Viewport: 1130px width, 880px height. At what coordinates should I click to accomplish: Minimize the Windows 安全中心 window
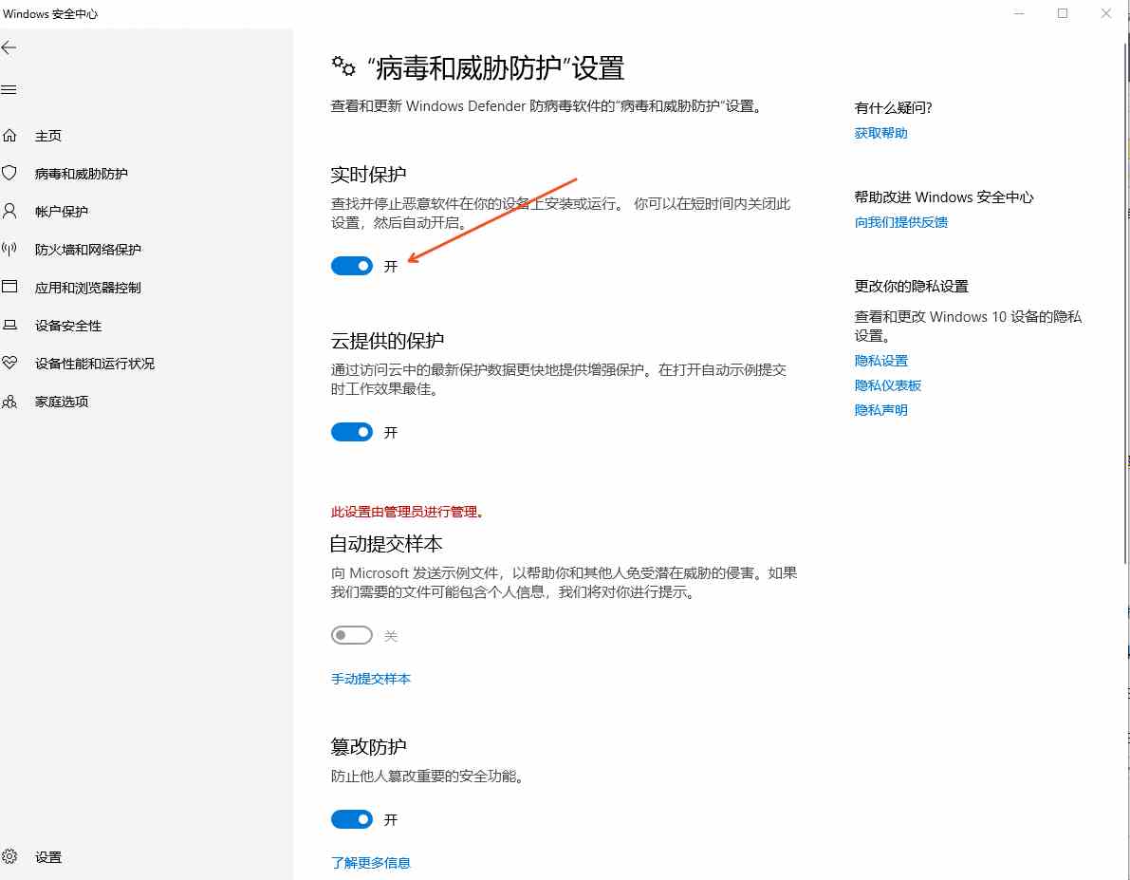(x=1019, y=13)
